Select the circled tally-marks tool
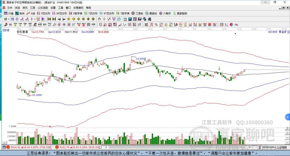 40,25
